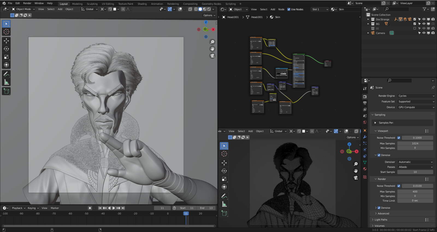Toggle camera view in main viewport

coord(212,56)
